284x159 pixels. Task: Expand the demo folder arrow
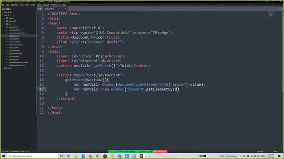point(5,18)
